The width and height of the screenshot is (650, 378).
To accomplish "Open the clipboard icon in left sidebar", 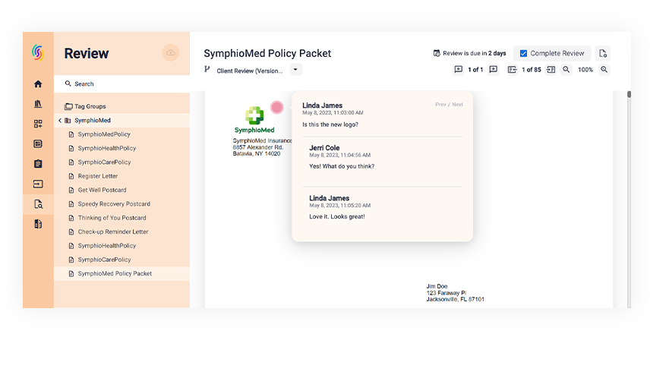I will tap(38, 164).
